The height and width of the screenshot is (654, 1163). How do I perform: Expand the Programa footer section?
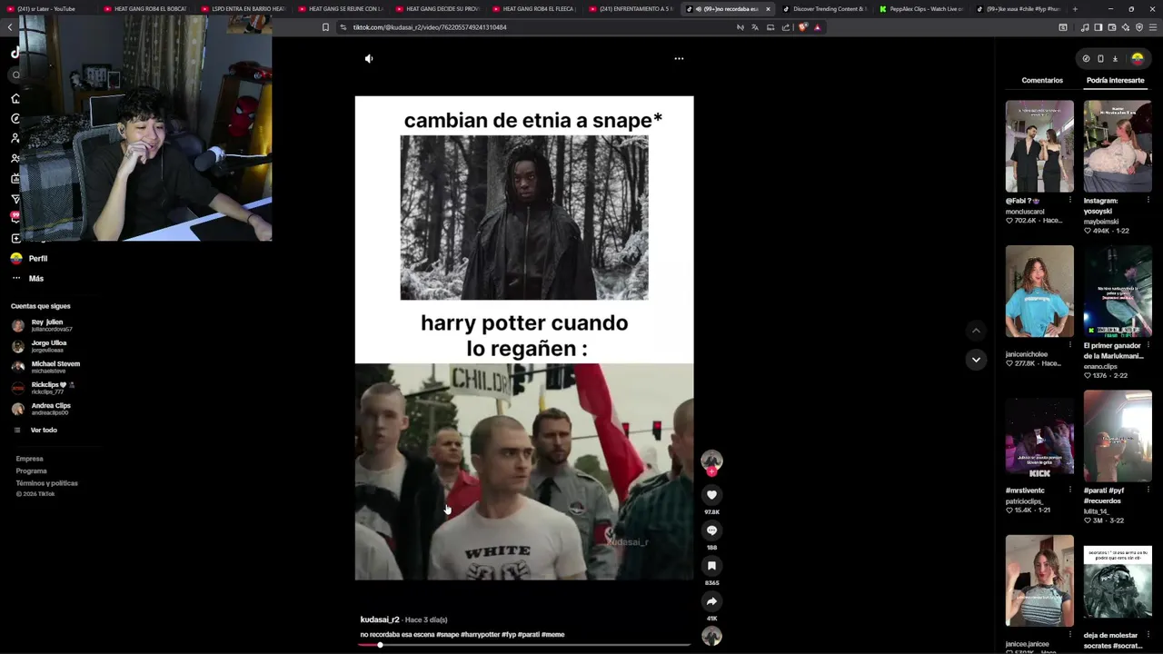[31, 471]
